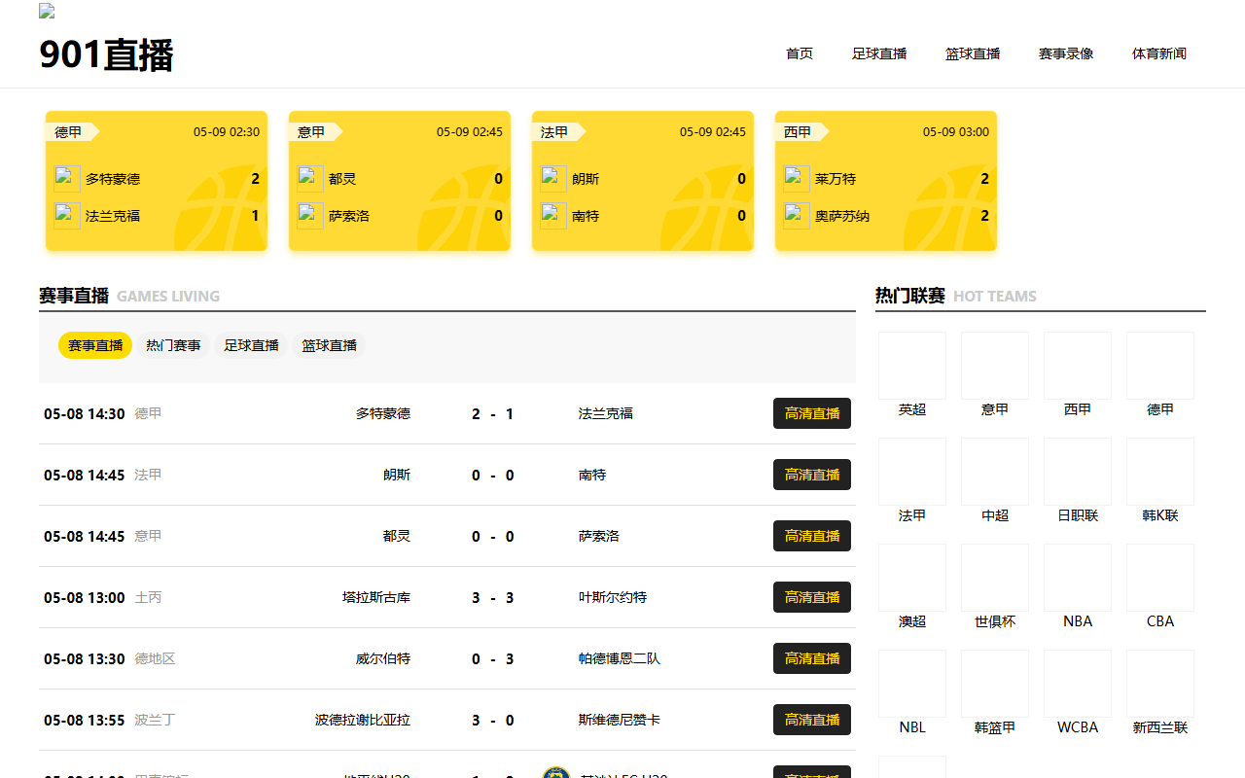Open the NBA league thumbnail
1245x778 pixels.
(x=1078, y=578)
